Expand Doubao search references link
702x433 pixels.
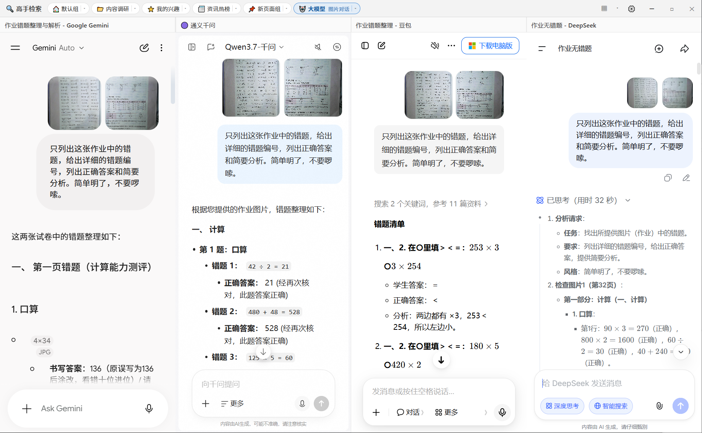pos(431,204)
